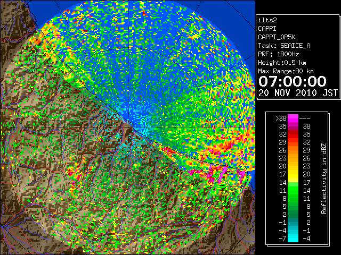Click the "ilts2" radar site label
This screenshot has width=341, height=255.
267,20
